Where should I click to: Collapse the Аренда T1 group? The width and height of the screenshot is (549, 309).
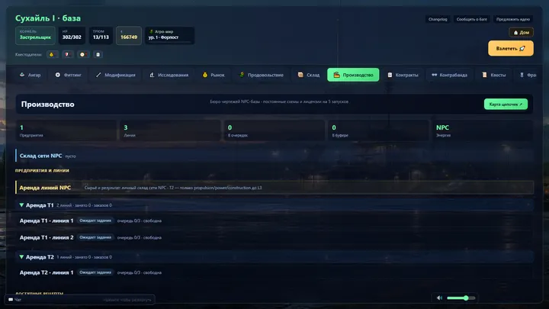click(21, 205)
